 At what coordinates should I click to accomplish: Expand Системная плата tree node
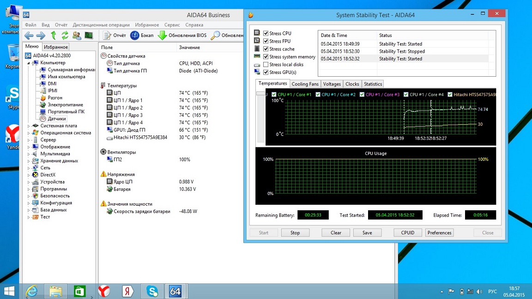(29, 126)
